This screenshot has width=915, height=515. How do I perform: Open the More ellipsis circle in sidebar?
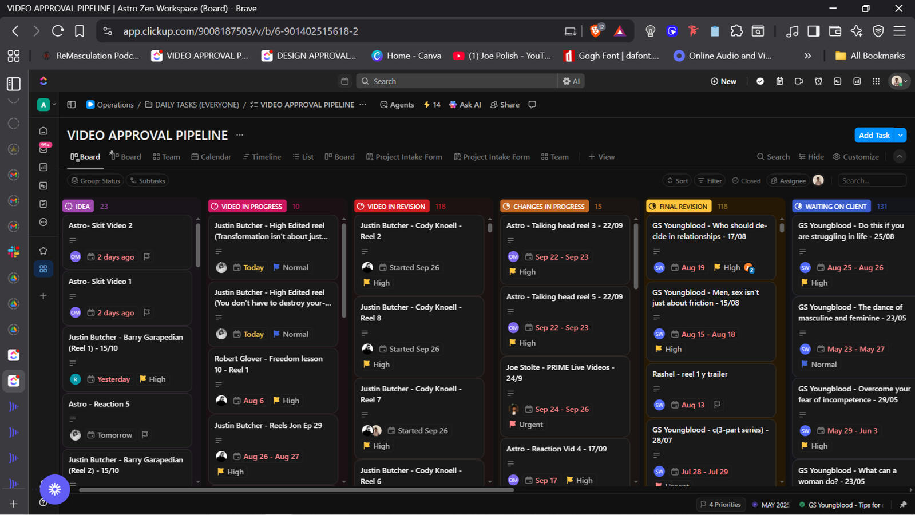point(43,222)
